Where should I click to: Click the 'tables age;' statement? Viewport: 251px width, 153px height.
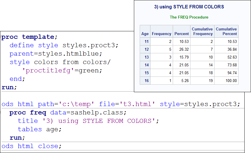click(x=40, y=129)
